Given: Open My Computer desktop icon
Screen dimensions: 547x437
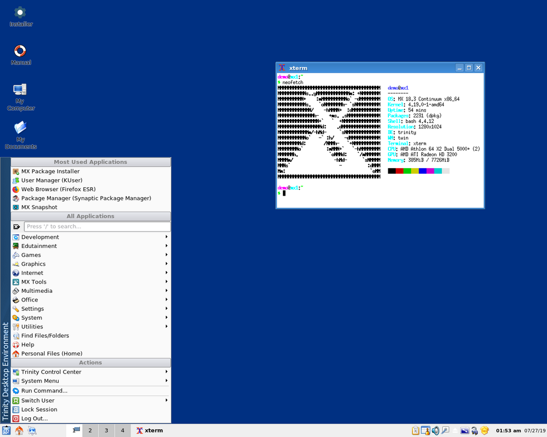Looking at the screenshot, I should click(20, 97).
